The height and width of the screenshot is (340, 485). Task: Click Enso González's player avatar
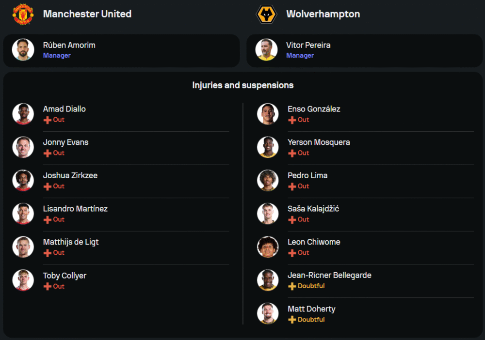268,114
